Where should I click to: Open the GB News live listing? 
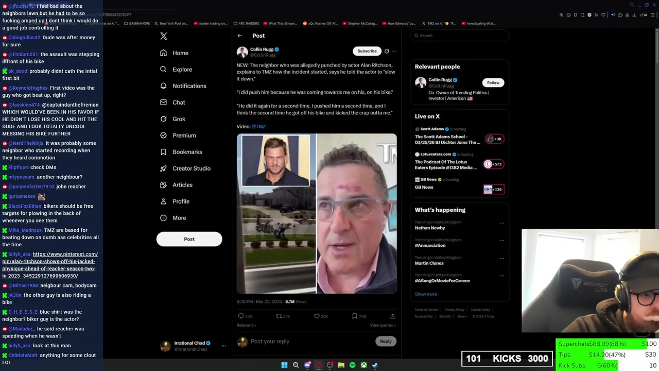[x=459, y=185]
